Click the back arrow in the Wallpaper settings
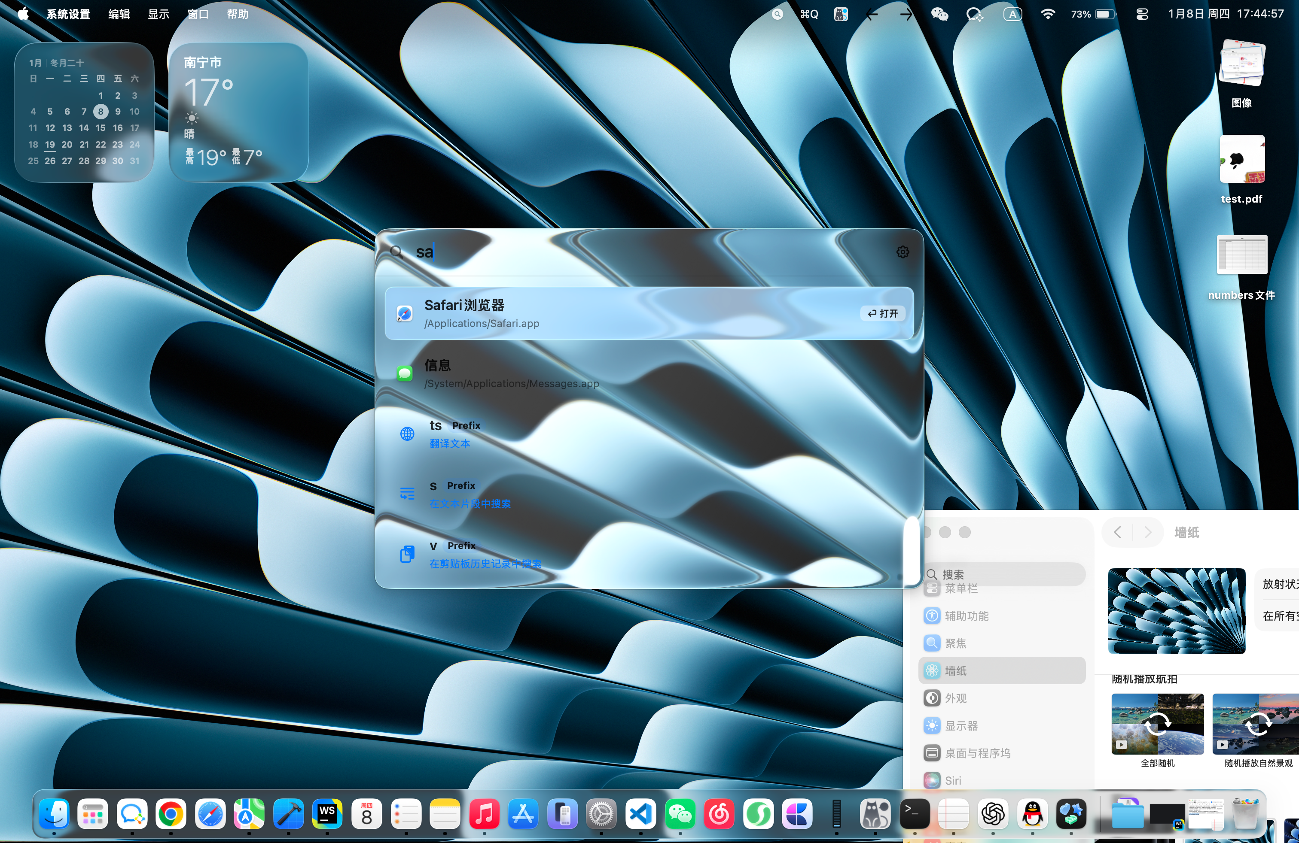1299x843 pixels. (1117, 532)
